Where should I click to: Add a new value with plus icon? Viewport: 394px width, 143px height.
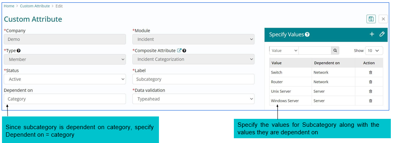click(x=372, y=34)
